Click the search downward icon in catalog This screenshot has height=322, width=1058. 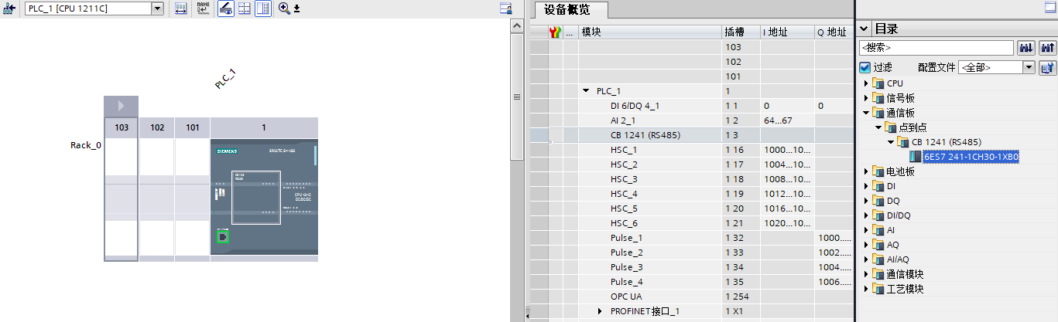click(1026, 48)
